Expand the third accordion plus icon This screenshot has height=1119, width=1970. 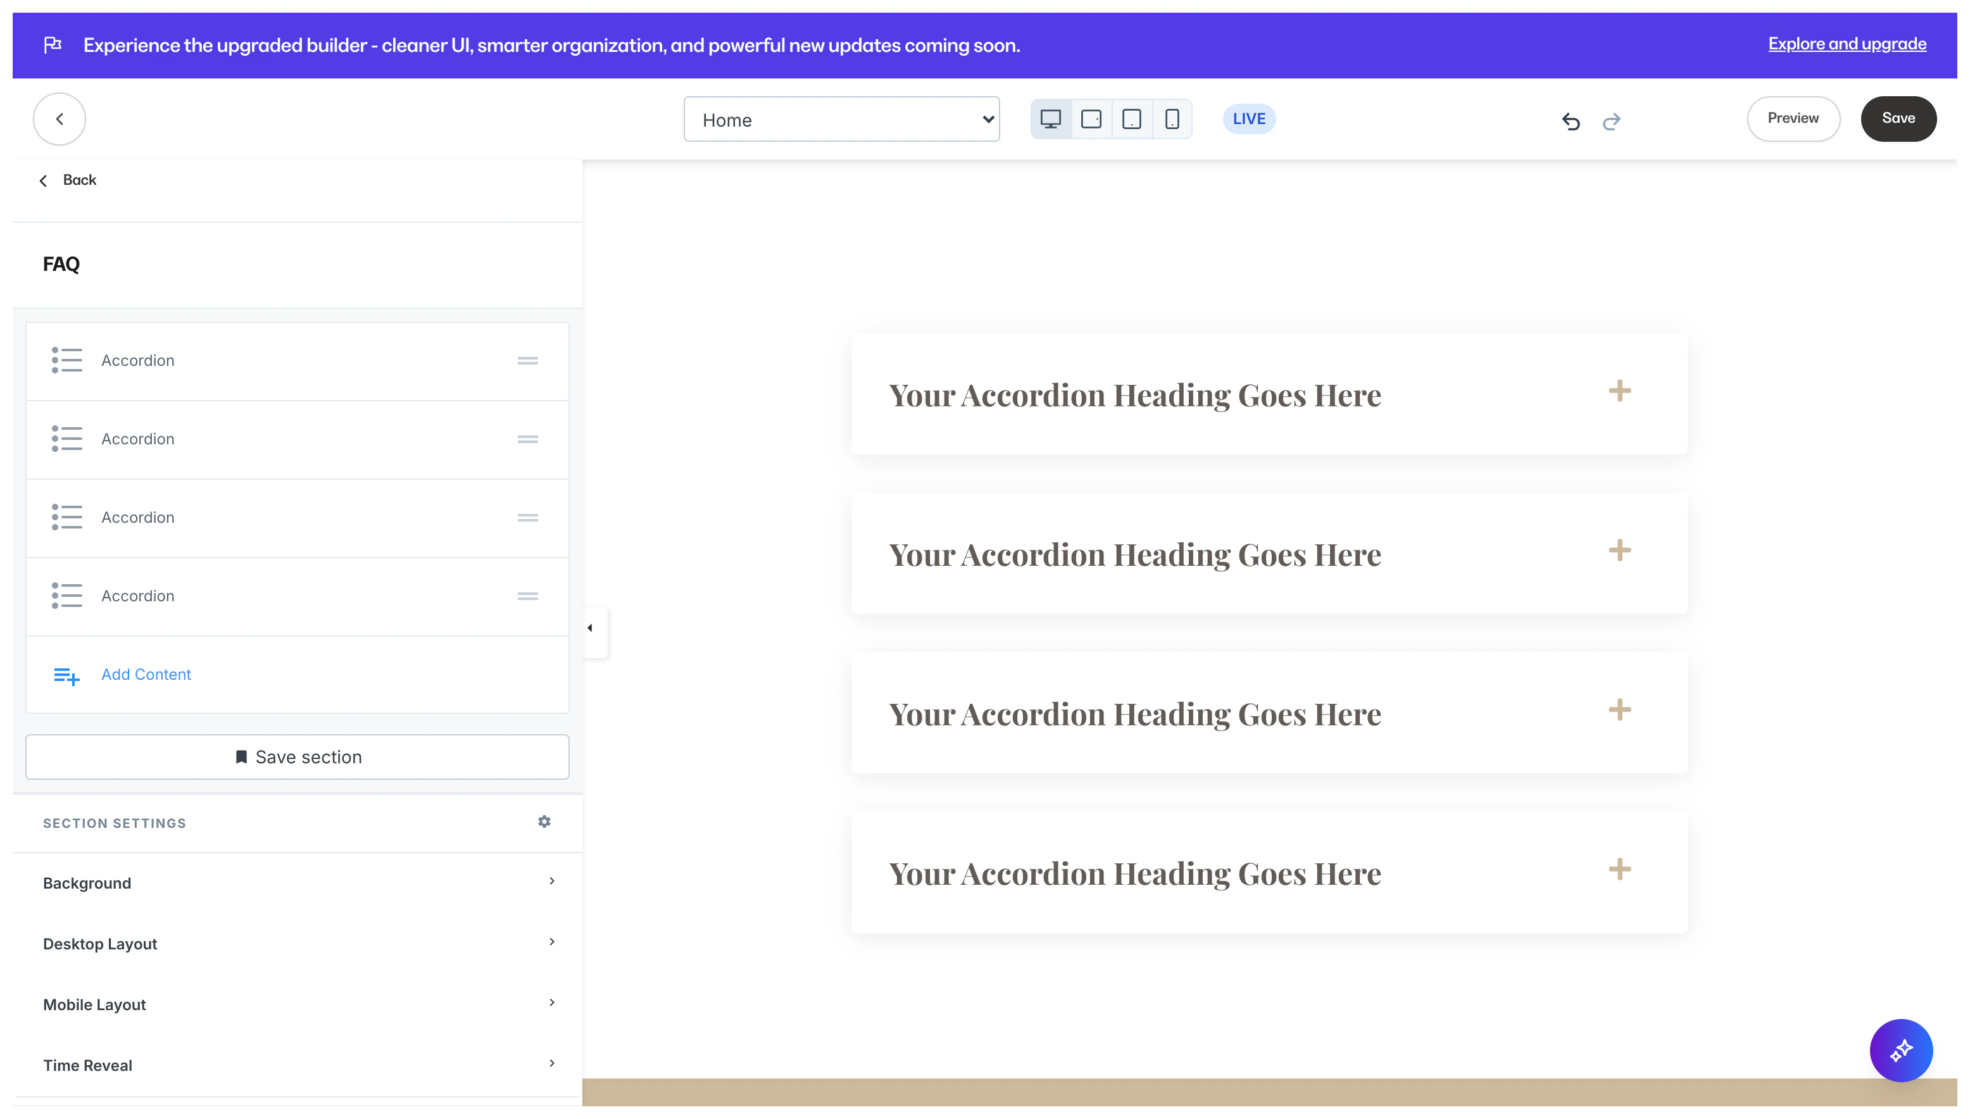click(x=1619, y=710)
